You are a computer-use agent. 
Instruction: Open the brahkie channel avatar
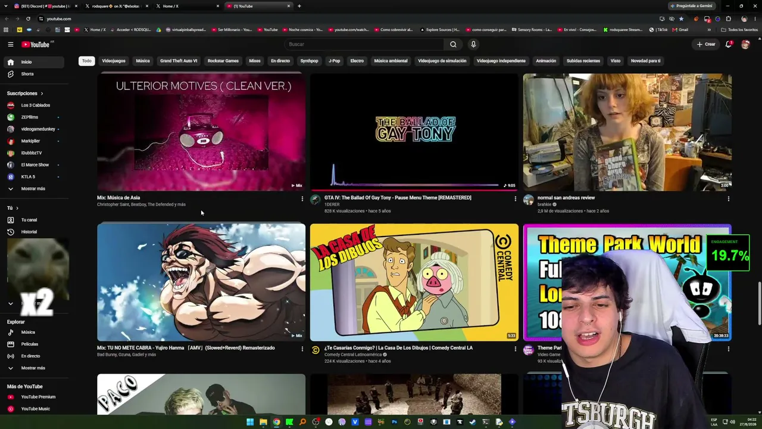[529, 200]
